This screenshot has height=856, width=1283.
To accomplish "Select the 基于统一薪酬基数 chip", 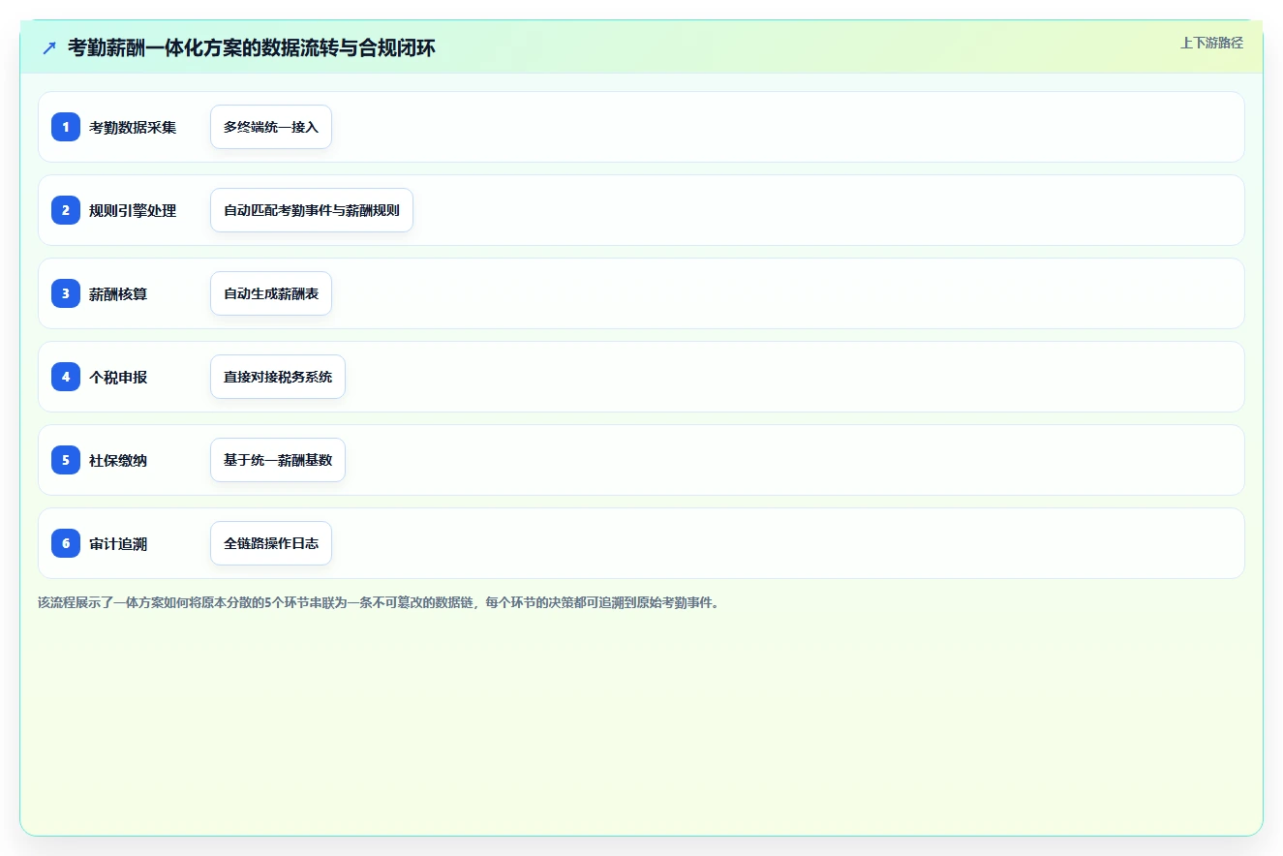I will 278,460.
